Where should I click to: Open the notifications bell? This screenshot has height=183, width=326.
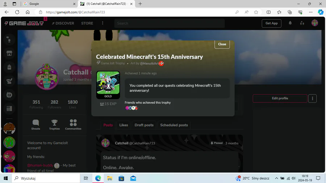[290, 23]
